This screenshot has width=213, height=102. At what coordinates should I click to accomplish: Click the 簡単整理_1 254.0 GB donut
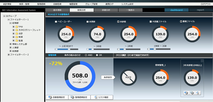tap(161, 78)
